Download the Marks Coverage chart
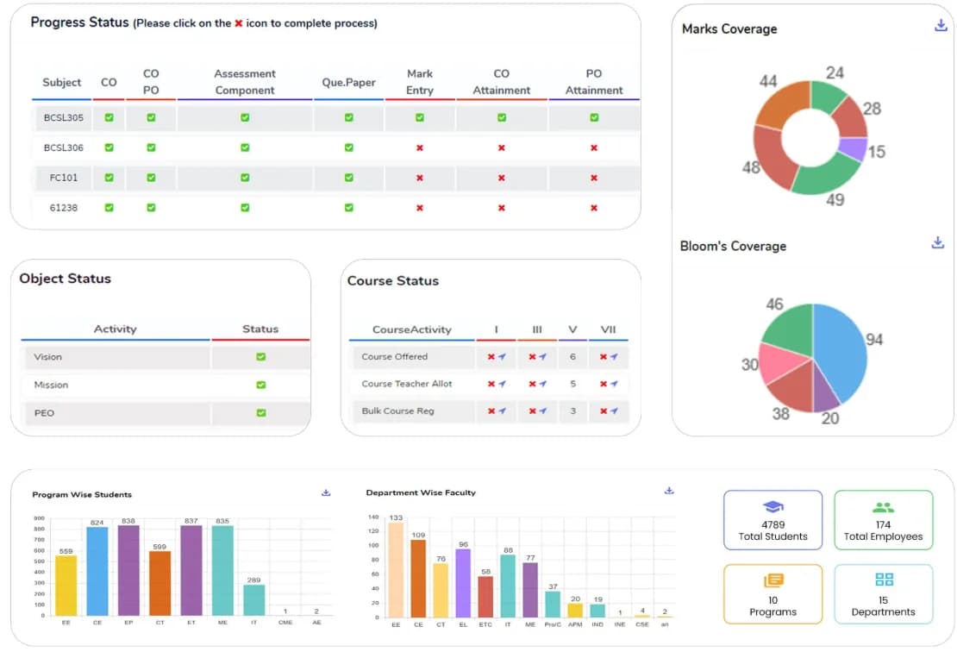957x652 pixels. tap(941, 25)
